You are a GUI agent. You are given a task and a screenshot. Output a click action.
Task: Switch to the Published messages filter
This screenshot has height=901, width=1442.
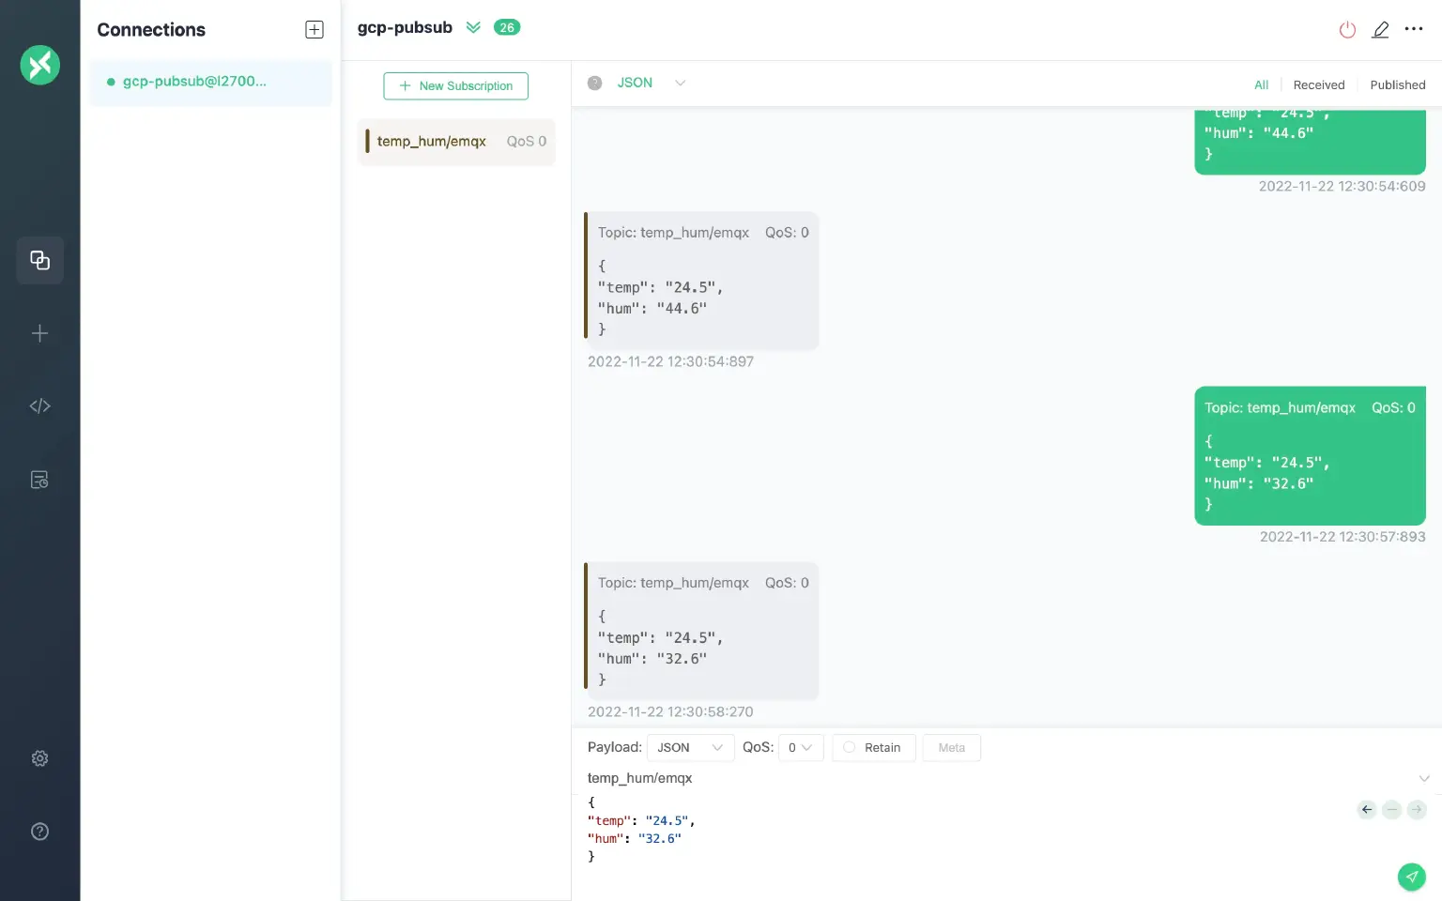pyautogui.click(x=1397, y=84)
